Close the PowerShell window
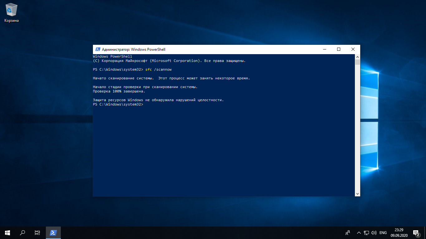 pyautogui.click(x=353, y=49)
